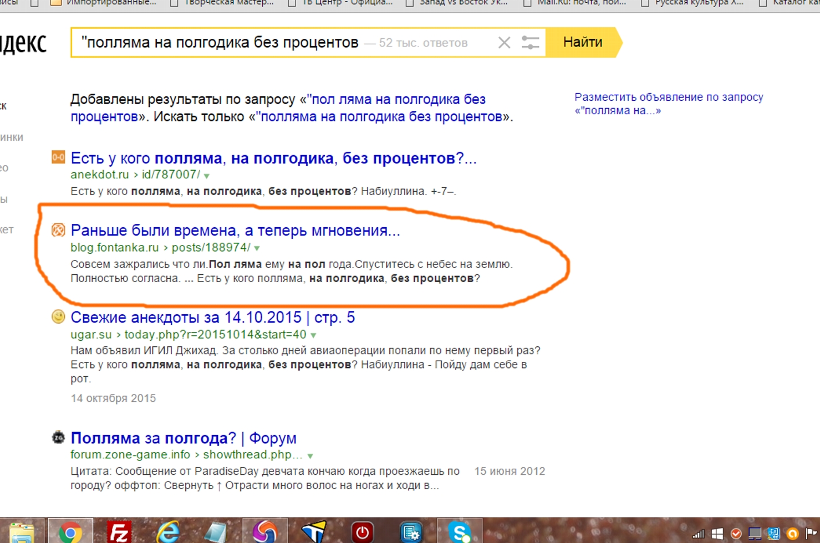Open the 'Каталог ка...' bookmark
820x543 pixels.
789,3
